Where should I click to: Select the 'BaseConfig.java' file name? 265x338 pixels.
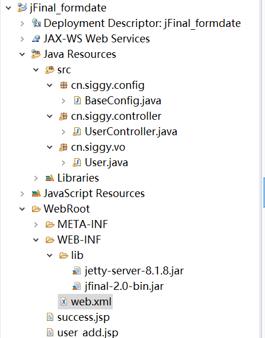123,101
